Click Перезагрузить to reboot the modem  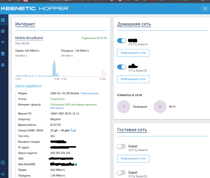90,93
